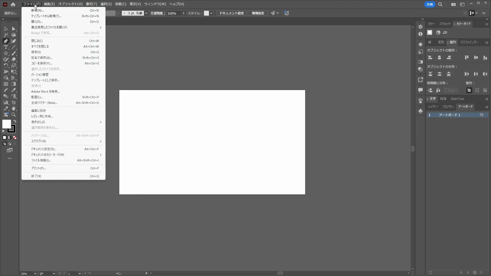
Task: Open the brush 3 pt. 丸筆 dropdown
Action: [146, 13]
